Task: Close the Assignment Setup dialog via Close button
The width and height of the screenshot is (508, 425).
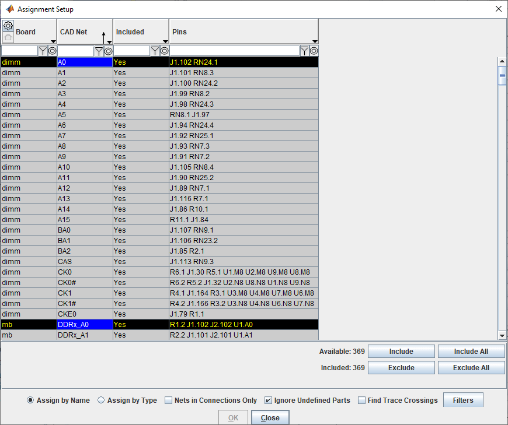Action: (x=270, y=417)
